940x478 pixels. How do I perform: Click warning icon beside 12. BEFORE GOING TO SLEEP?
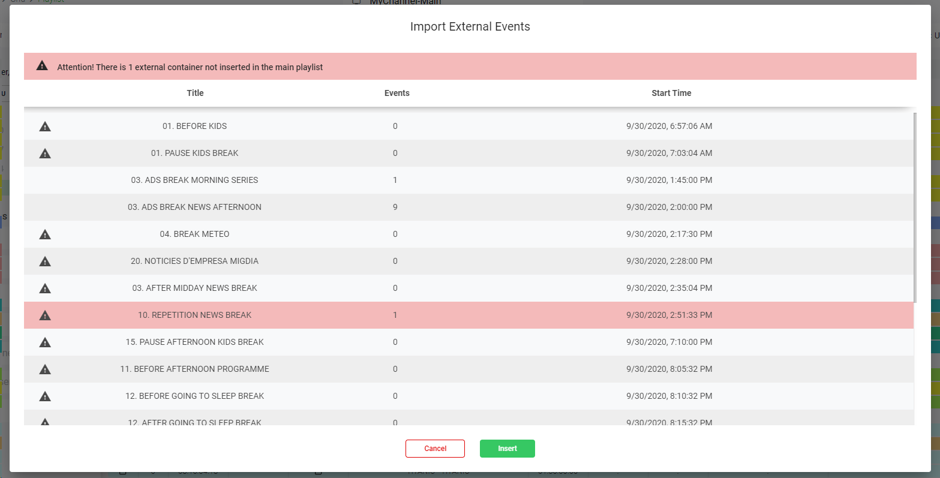click(45, 396)
